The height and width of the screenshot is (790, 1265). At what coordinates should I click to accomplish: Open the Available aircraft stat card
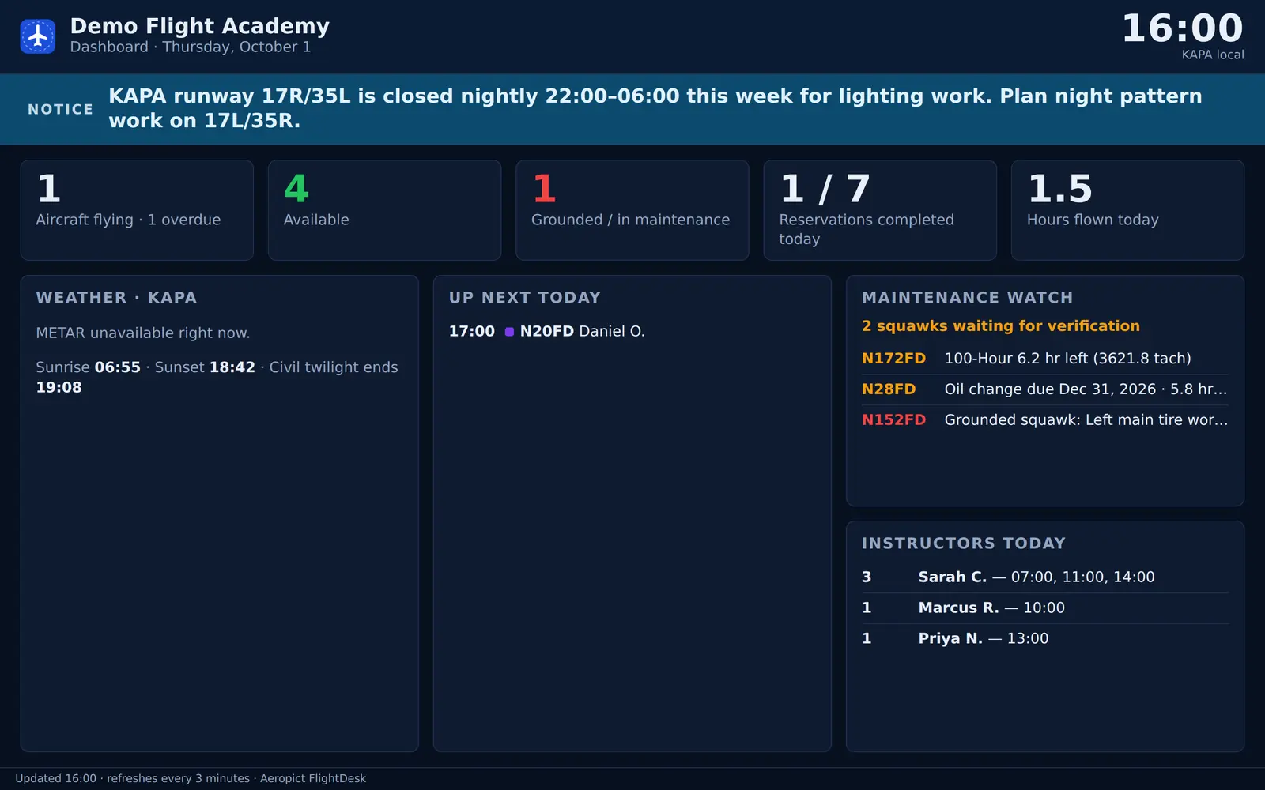(384, 210)
